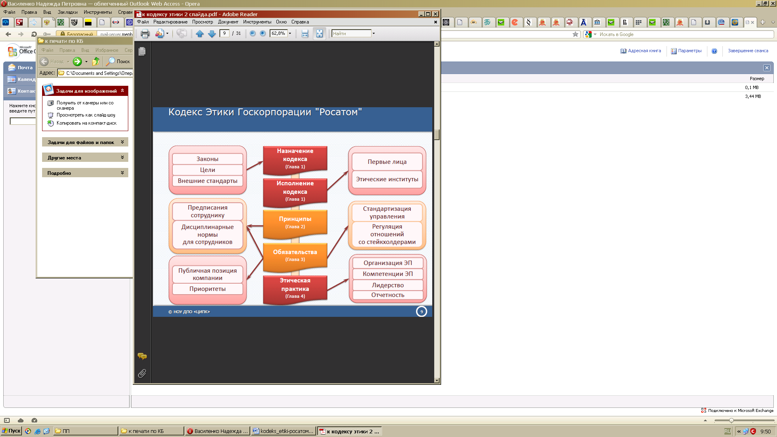
Task: Open the zoom percentage dropdown arrow
Action: coord(290,34)
